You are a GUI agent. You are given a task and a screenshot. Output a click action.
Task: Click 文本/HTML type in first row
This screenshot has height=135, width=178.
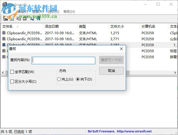tap(88, 33)
